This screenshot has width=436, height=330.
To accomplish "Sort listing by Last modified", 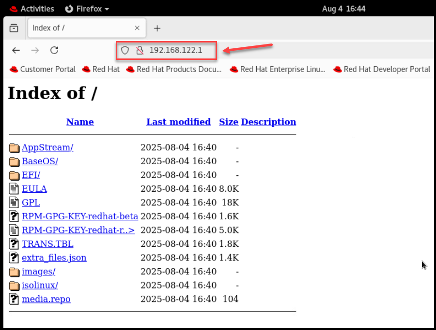I will coord(178,122).
